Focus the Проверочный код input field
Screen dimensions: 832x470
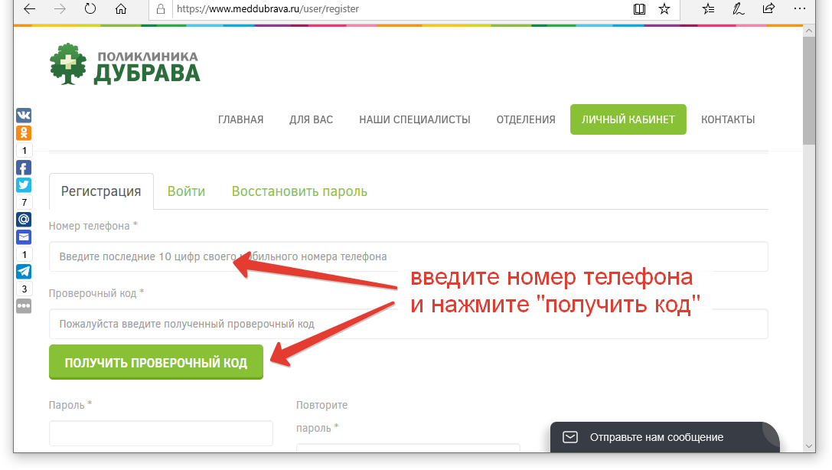coord(408,324)
